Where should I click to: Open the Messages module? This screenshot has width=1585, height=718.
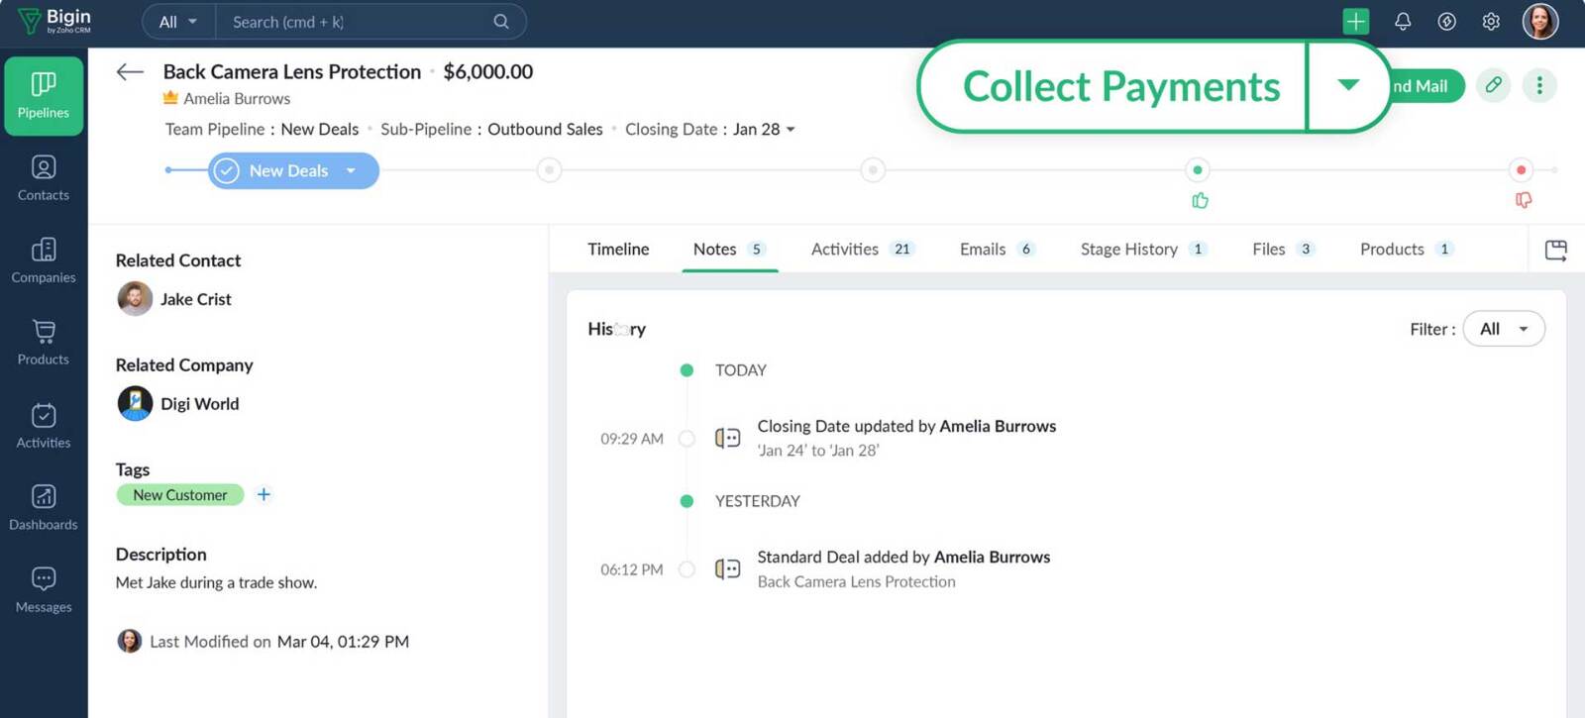[x=44, y=590]
